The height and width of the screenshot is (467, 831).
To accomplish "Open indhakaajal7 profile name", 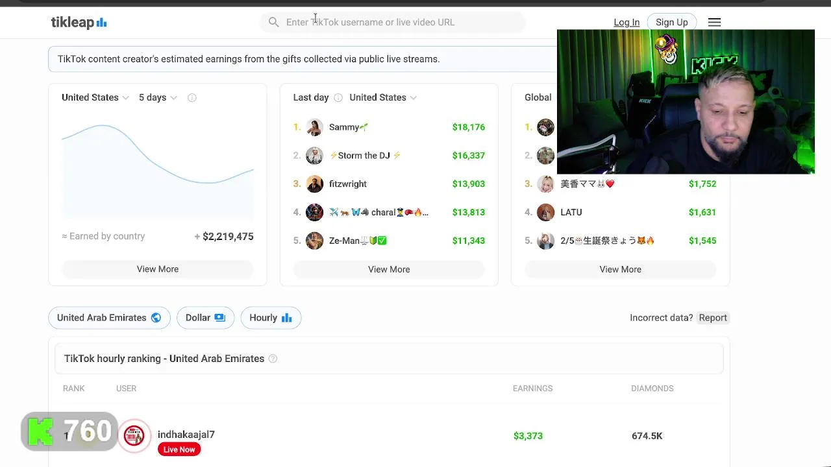I will tap(186, 435).
